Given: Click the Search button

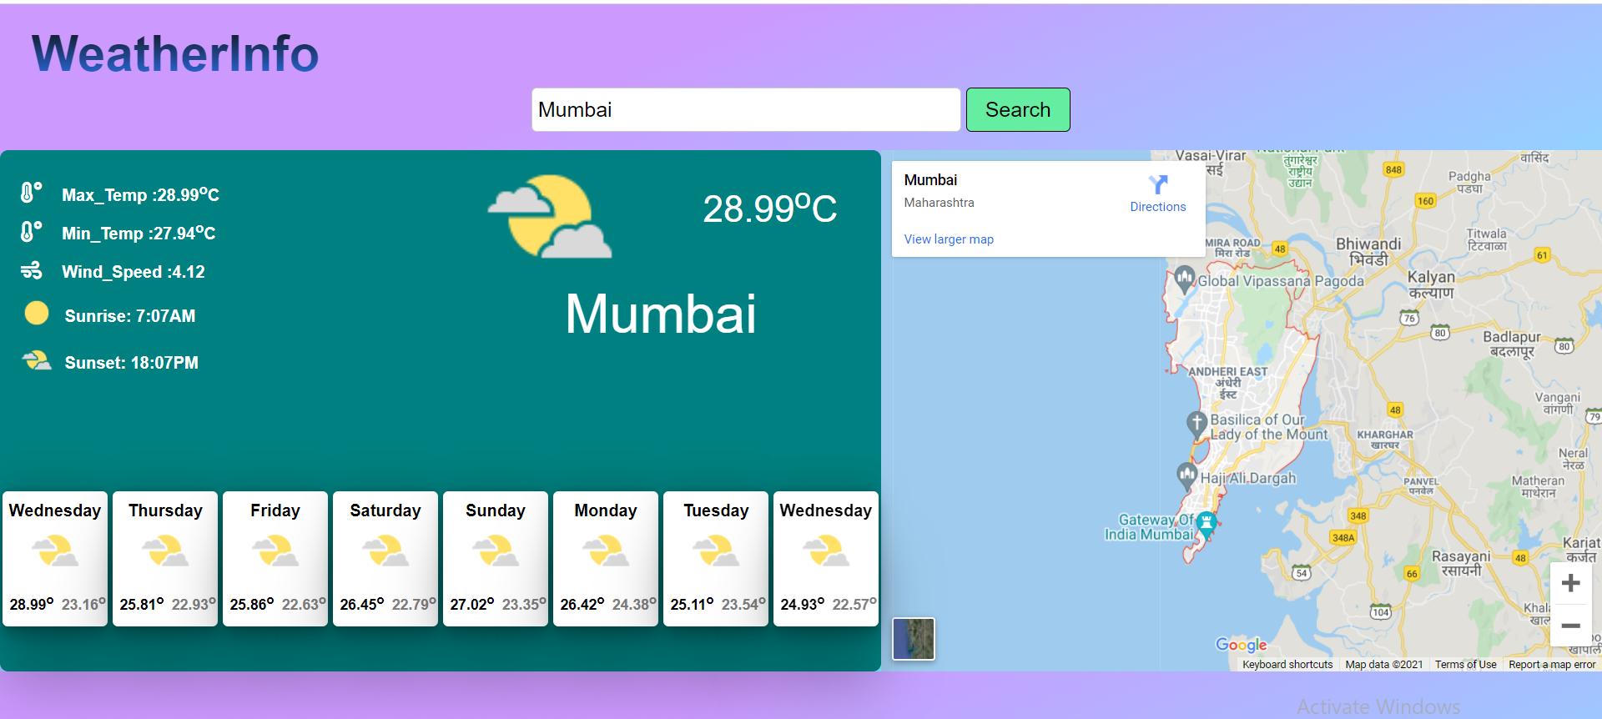Looking at the screenshot, I should pos(1018,109).
